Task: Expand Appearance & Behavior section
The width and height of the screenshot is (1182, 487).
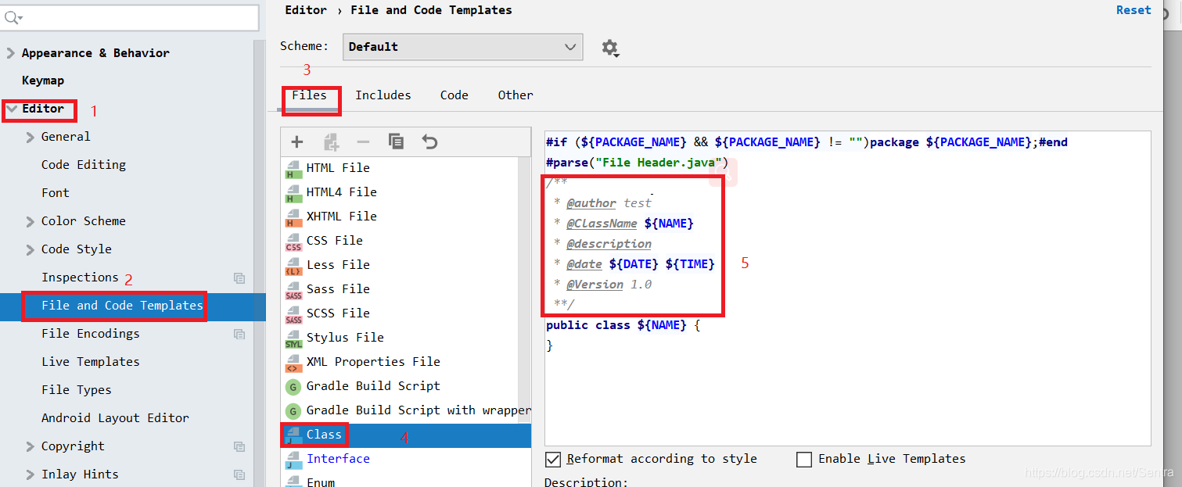Action: pyautogui.click(x=10, y=53)
